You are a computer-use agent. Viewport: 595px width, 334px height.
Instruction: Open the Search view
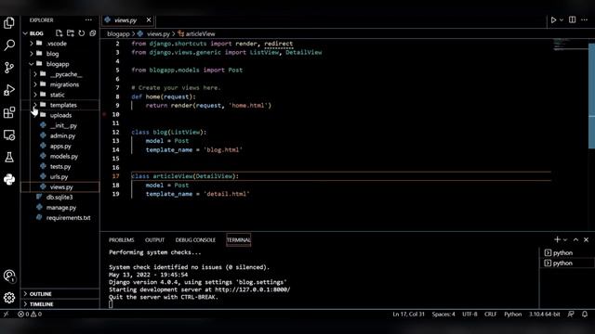click(9, 45)
